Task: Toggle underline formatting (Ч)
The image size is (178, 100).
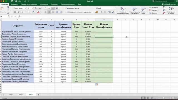Action: pos(22,12)
